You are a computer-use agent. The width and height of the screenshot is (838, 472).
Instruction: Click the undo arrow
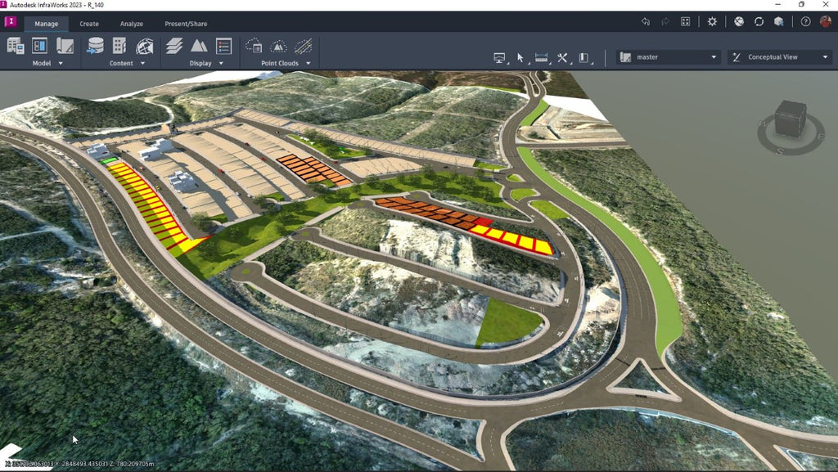[x=645, y=22]
